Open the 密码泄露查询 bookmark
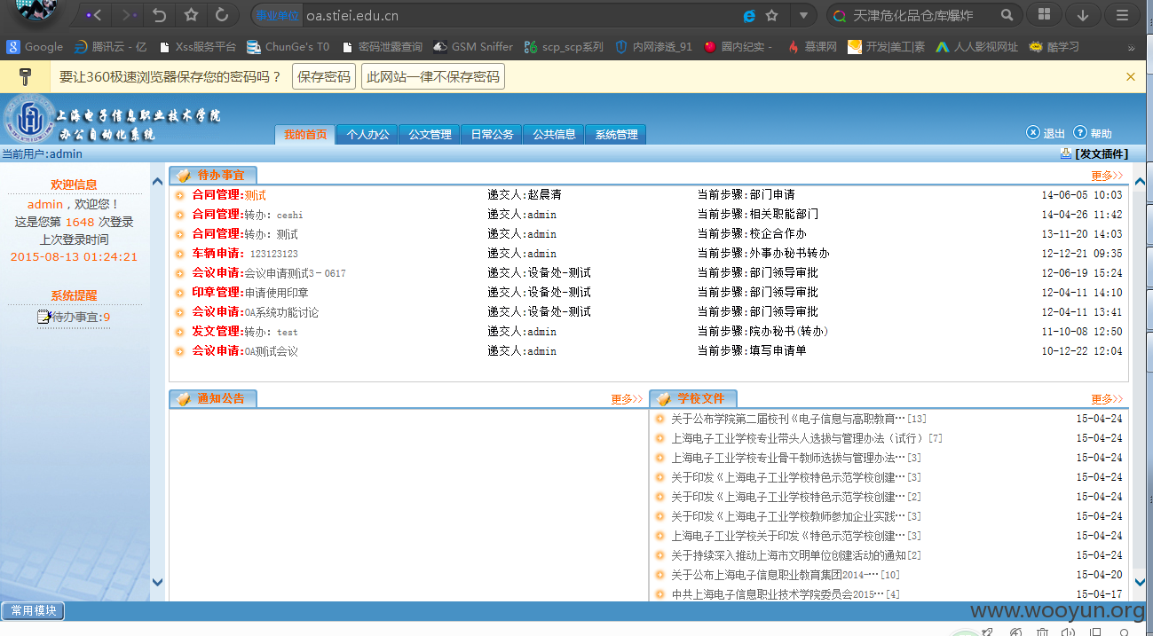 (x=382, y=47)
